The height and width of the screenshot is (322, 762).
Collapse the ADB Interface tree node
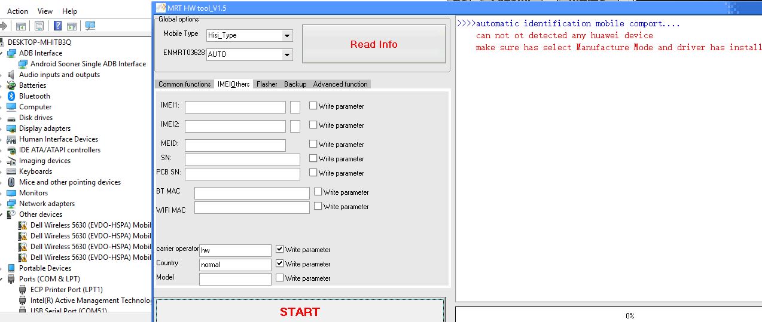click(x=2, y=53)
